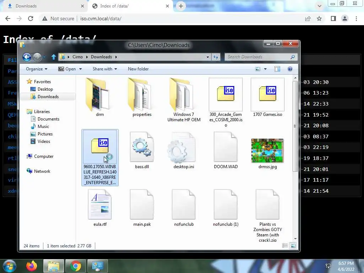Select Computer in navigation pane
364x273 pixels.
(44, 156)
